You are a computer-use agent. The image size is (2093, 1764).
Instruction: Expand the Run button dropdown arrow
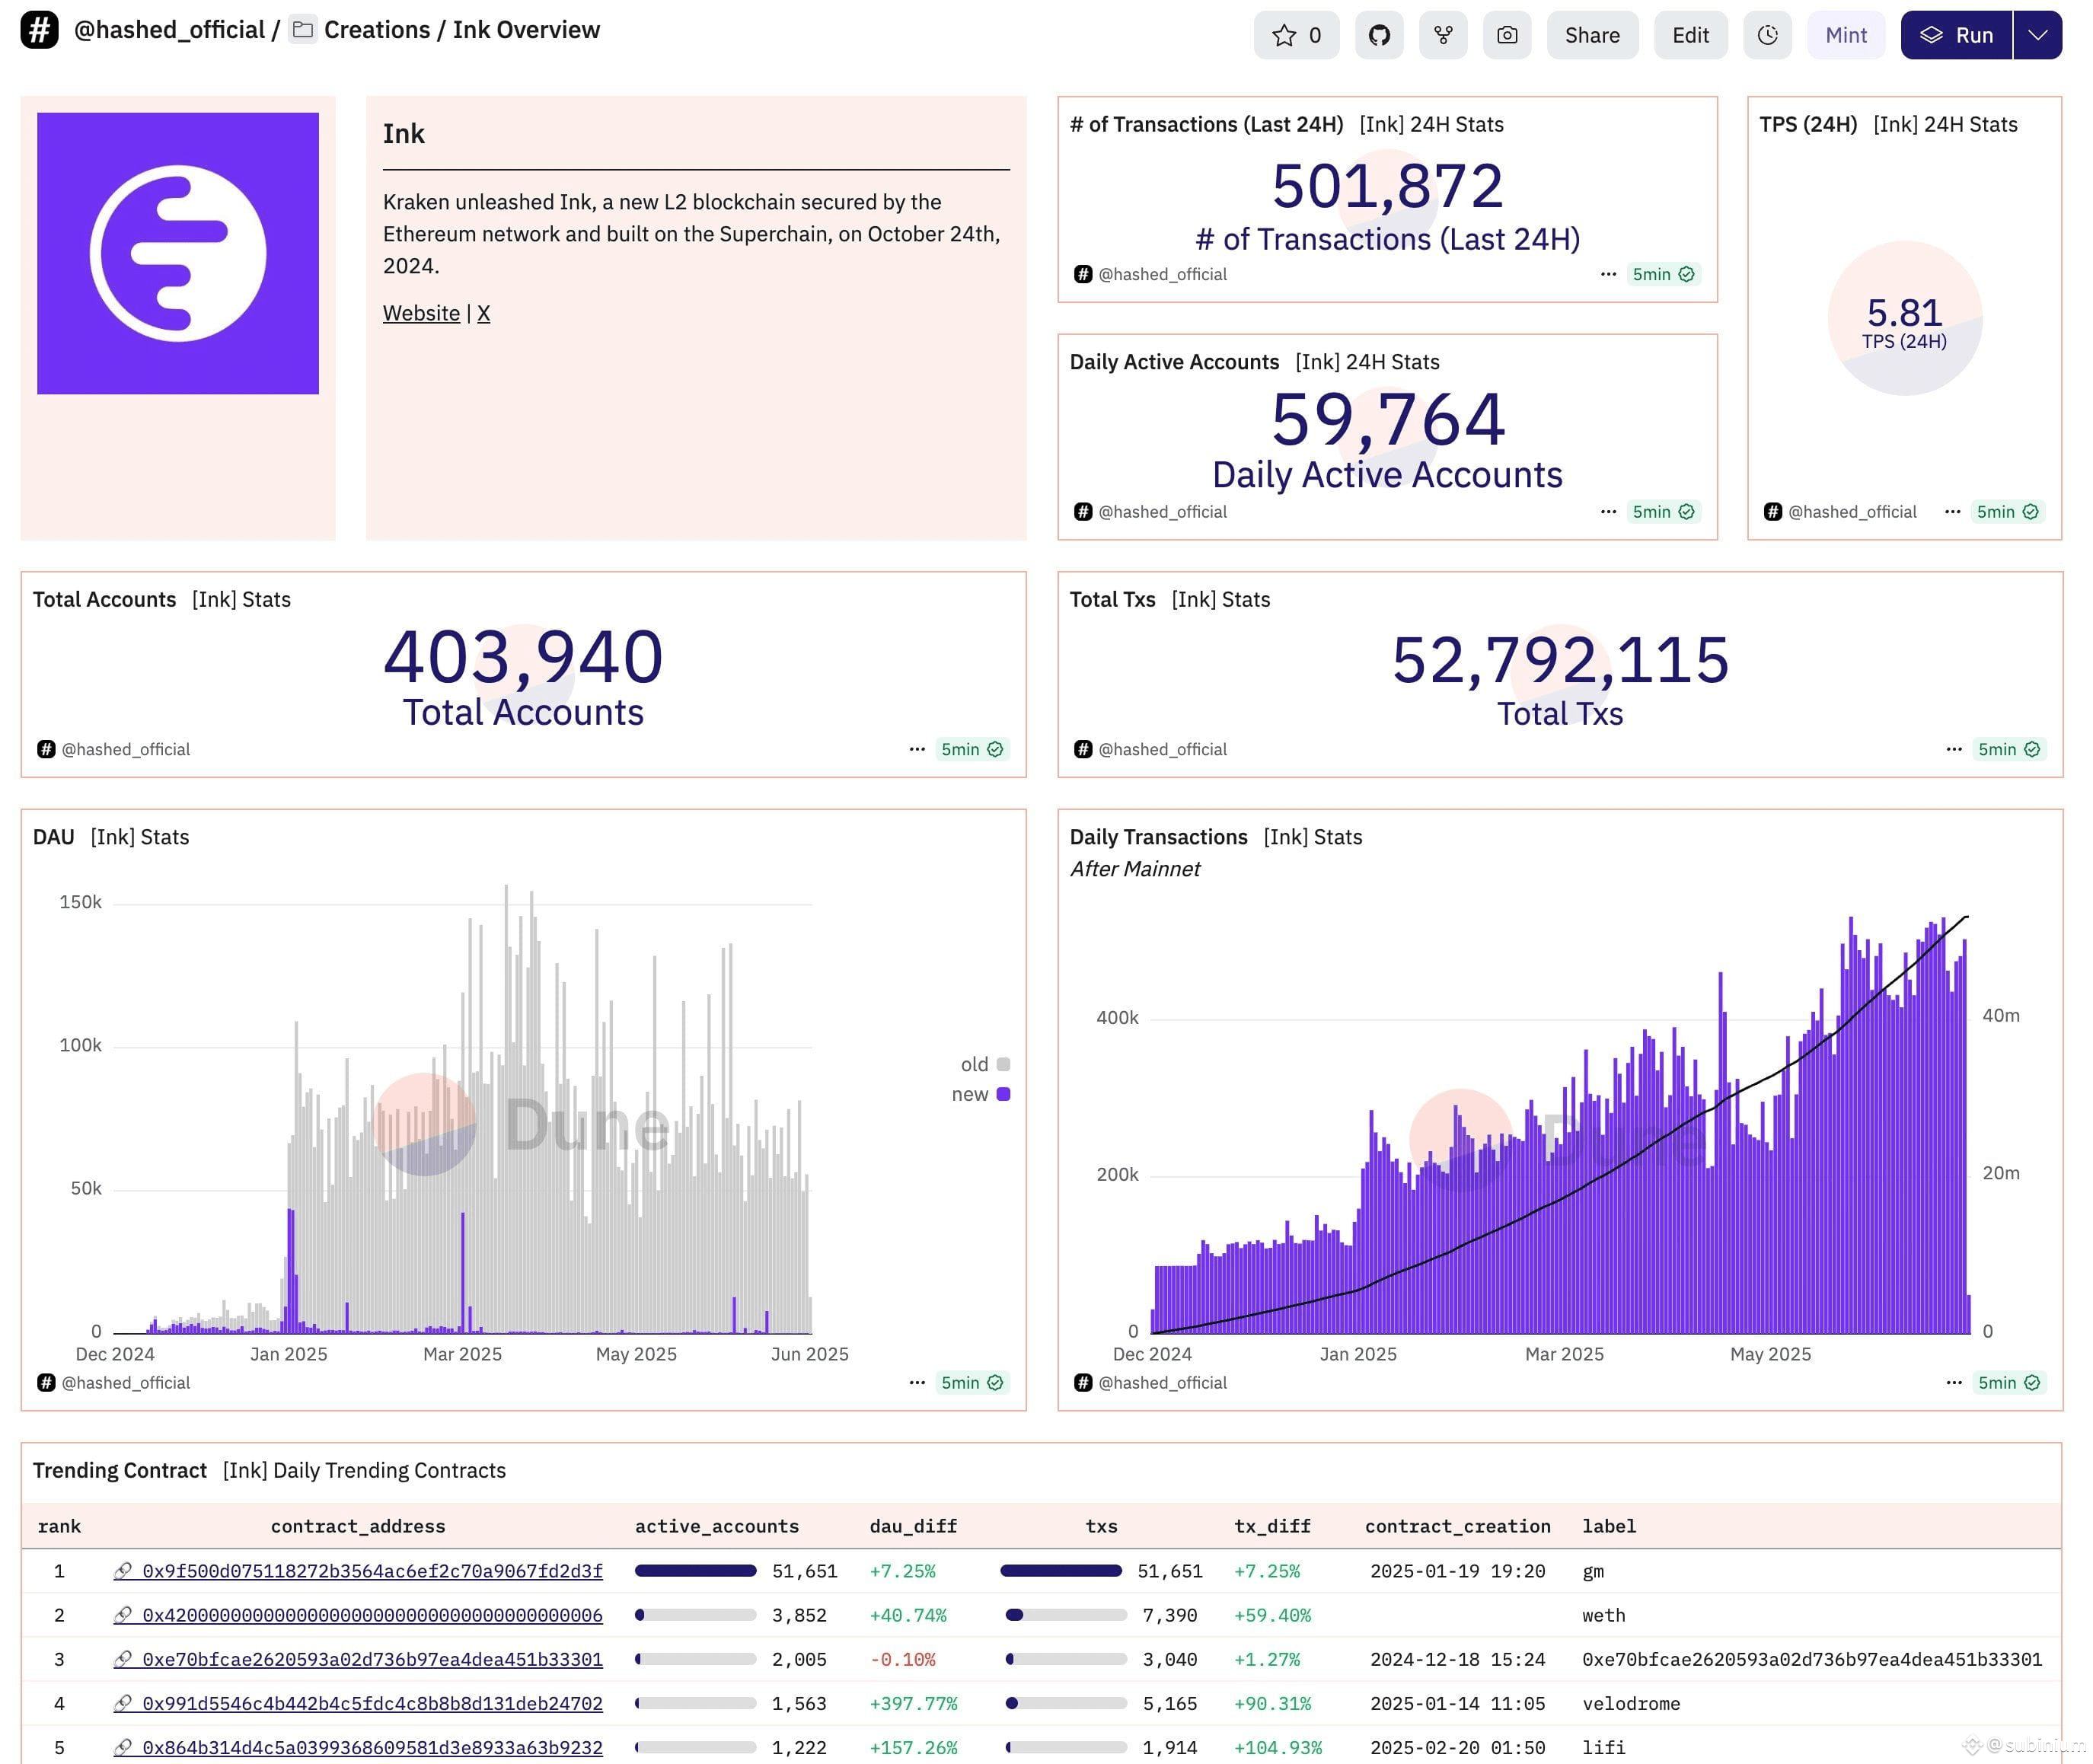pyautogui.click(x=2037, y=36)
